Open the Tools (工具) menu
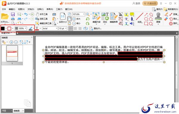 point(59,9)
